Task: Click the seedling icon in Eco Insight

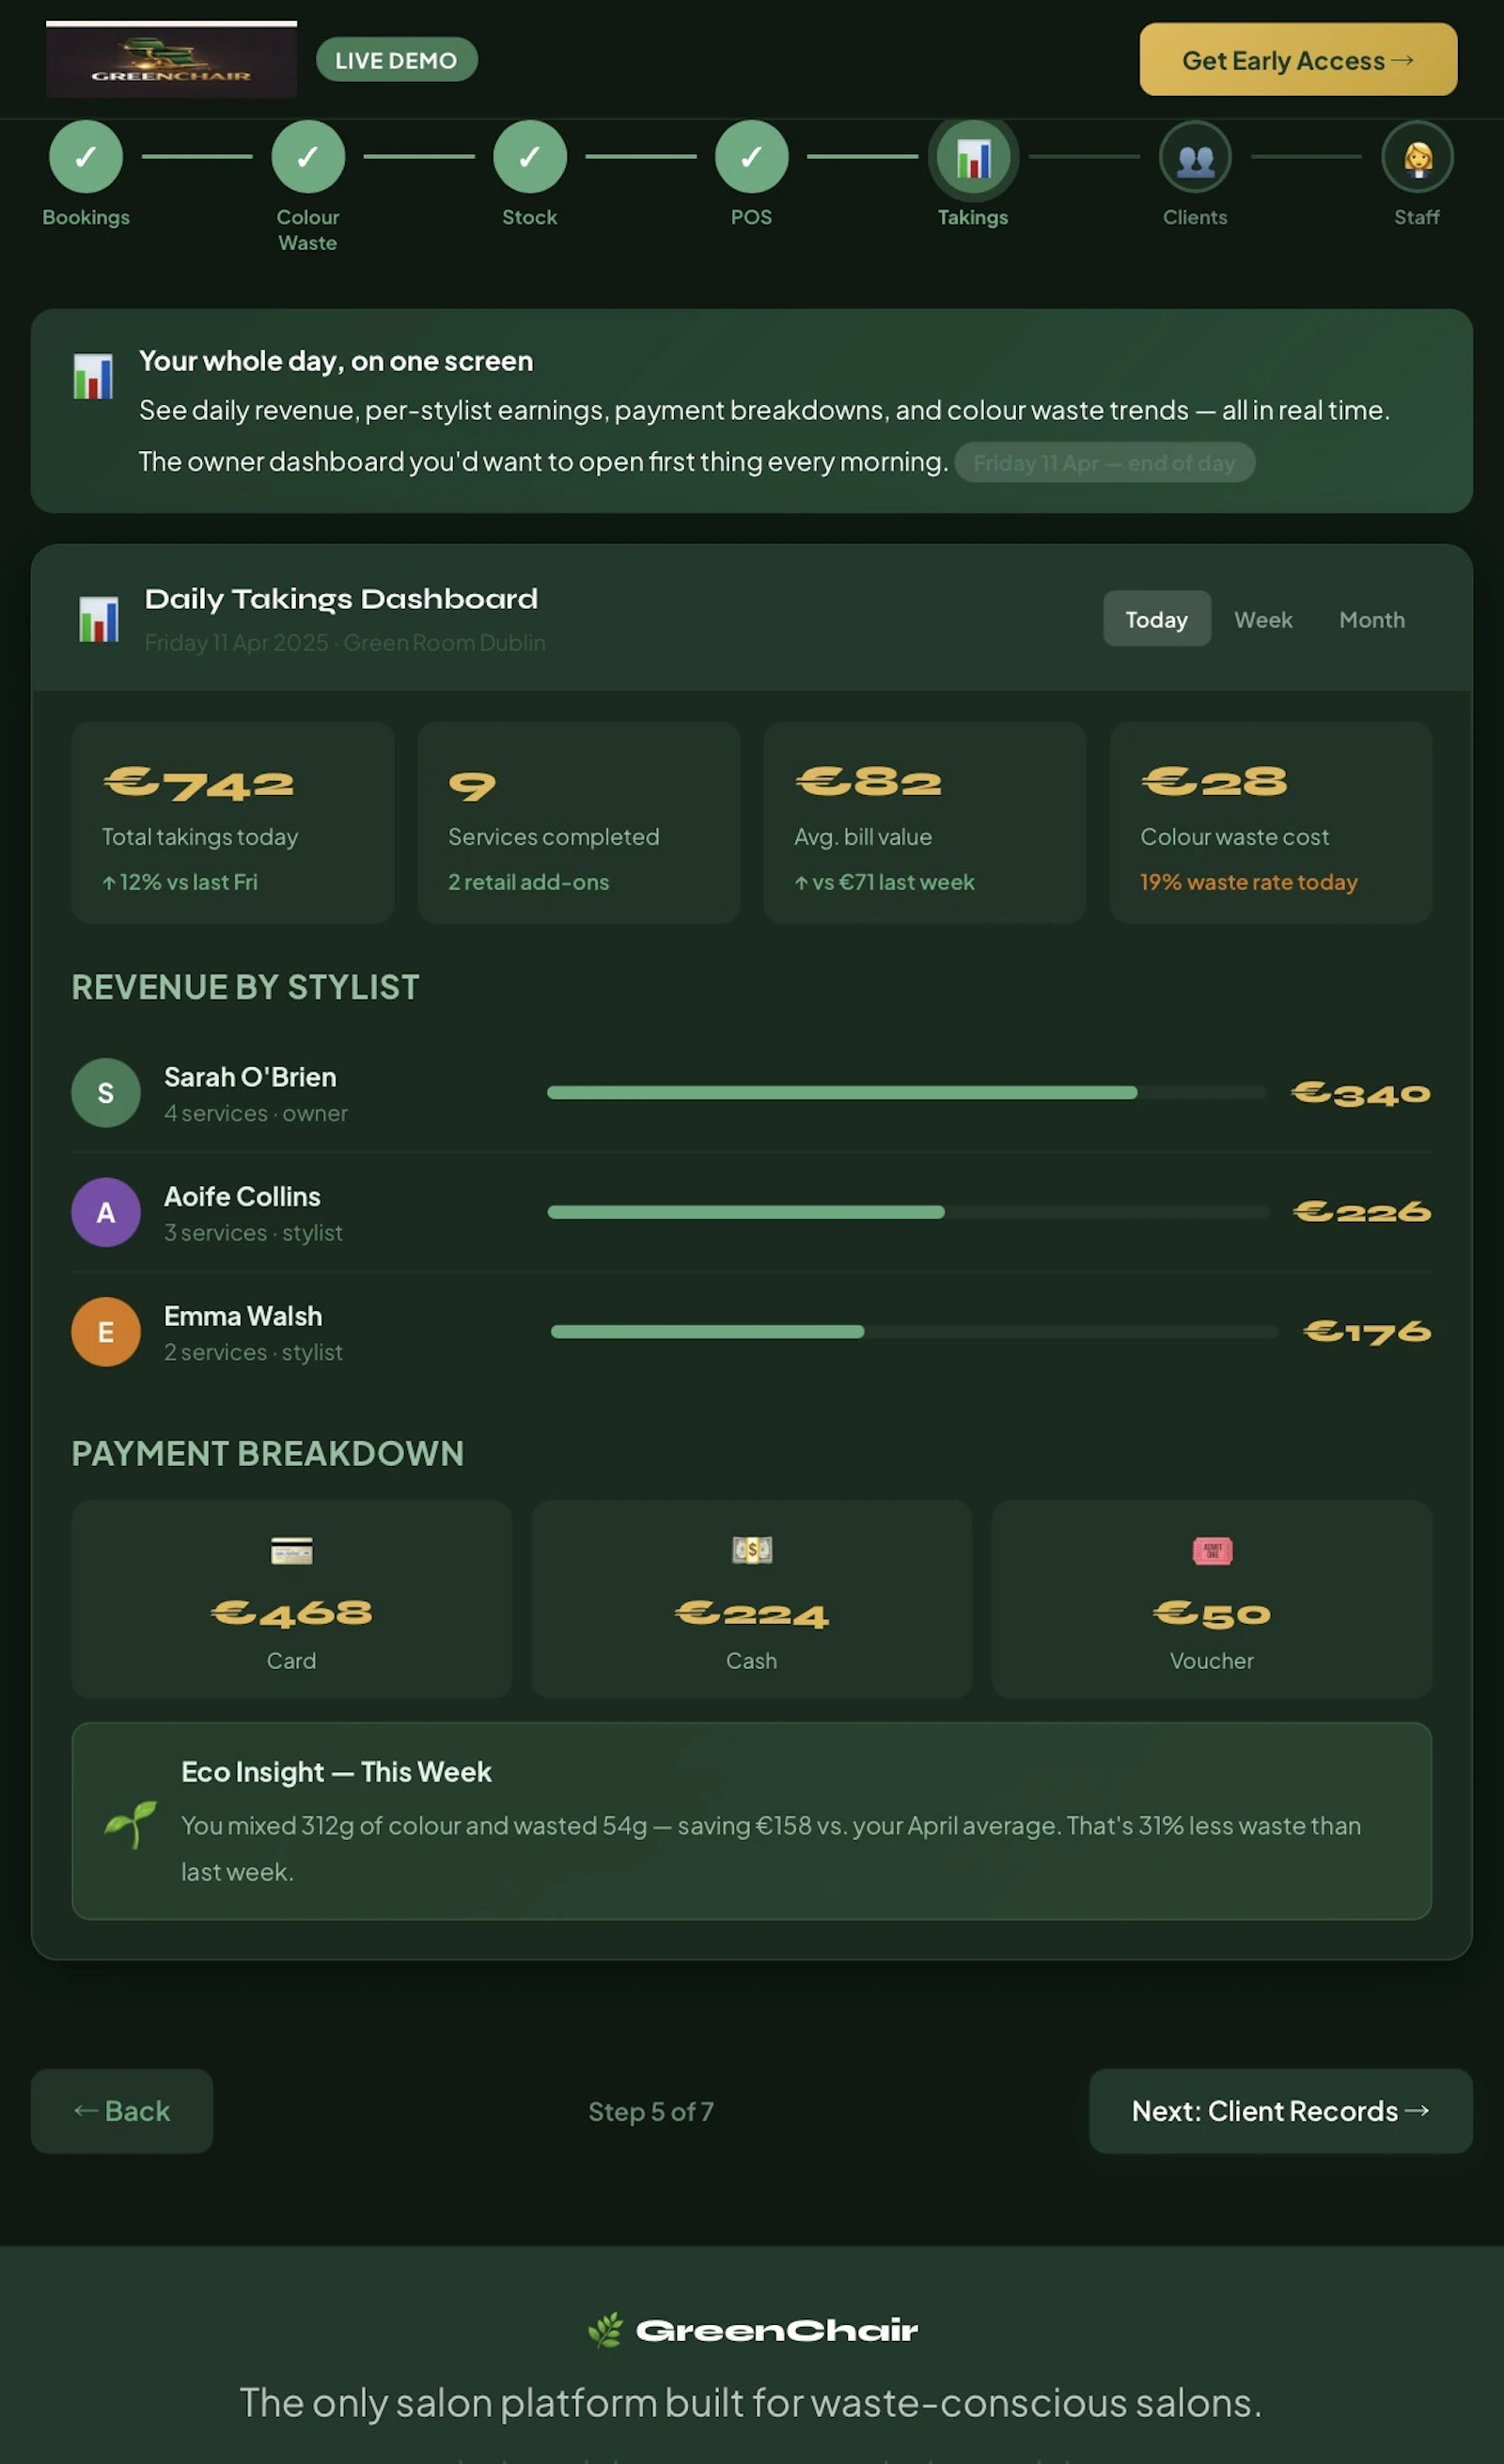Action: 131,1824
